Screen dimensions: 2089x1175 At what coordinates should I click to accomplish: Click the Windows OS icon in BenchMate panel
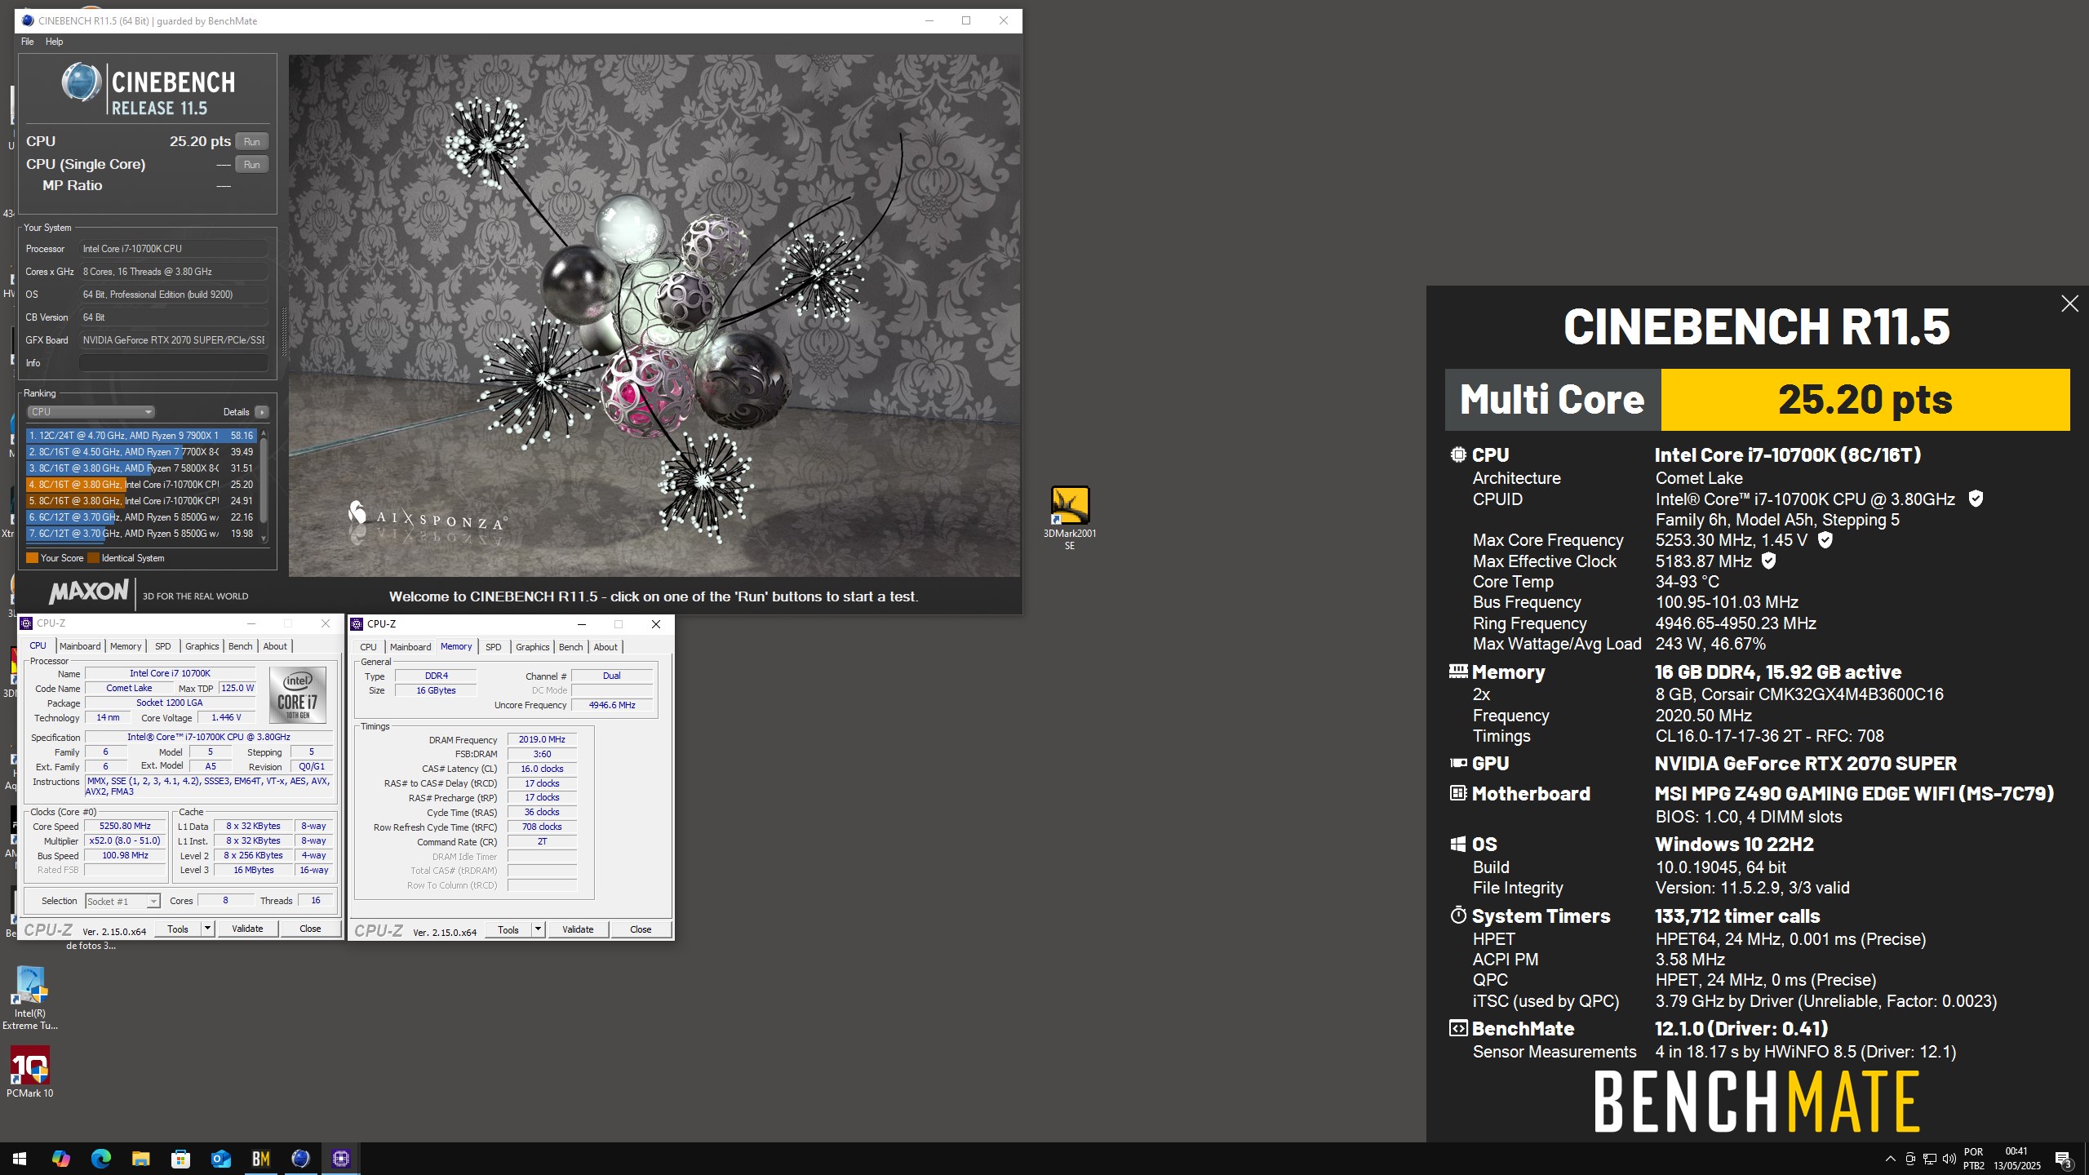[1458, 844]
